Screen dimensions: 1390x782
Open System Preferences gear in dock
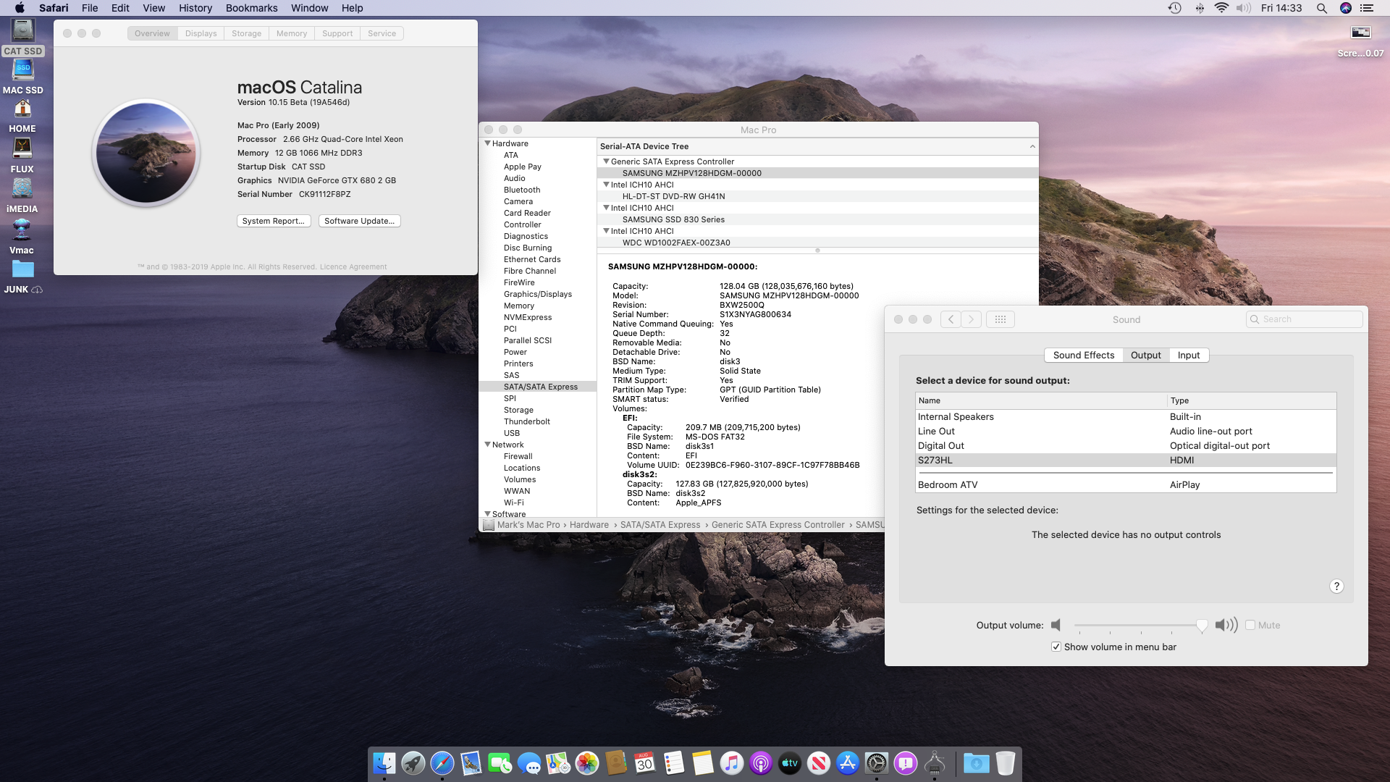point(876,763)
